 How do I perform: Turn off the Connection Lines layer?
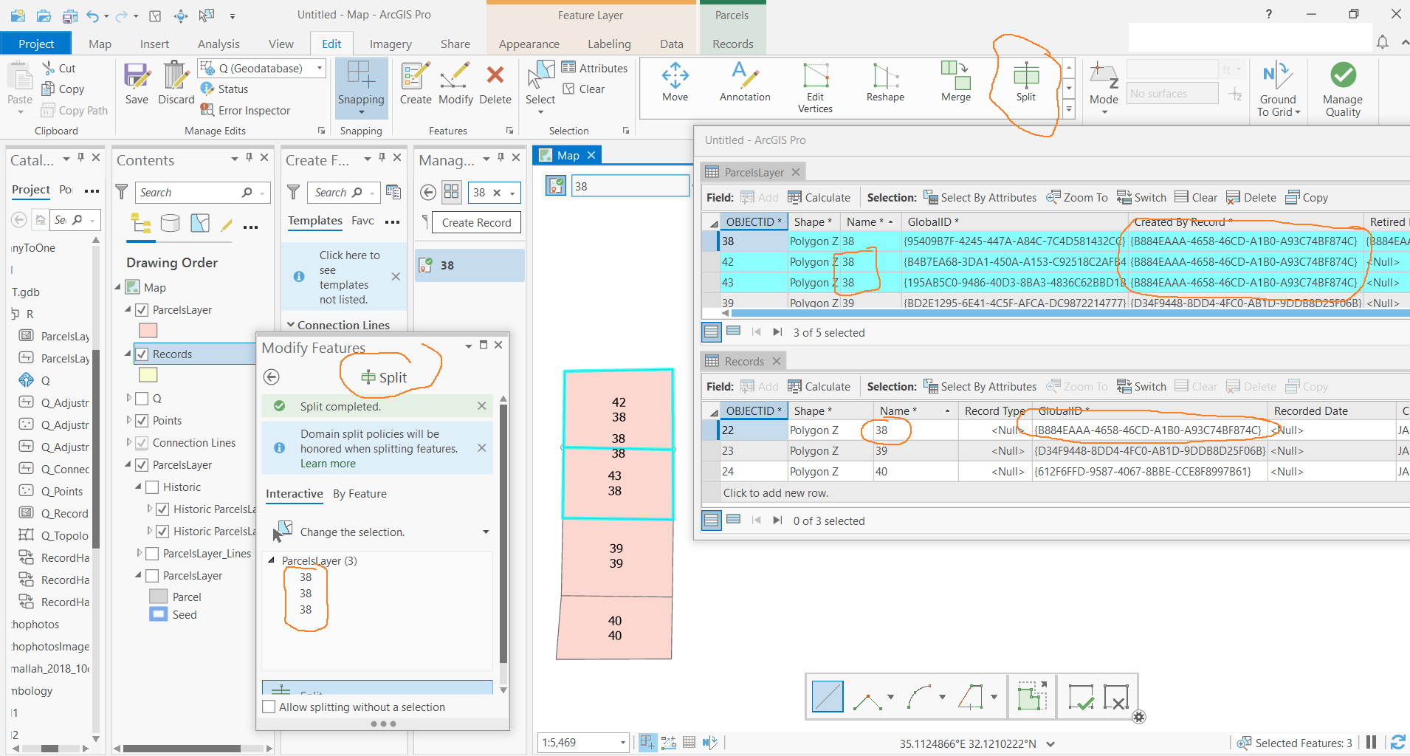point(142,443)
